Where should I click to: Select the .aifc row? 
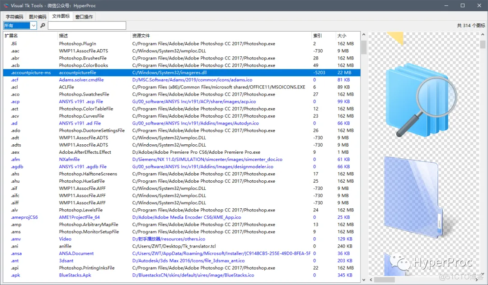pyautogui.click(x=182, y=196)
